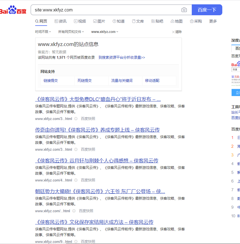Select the 采购 purchasing tab
This screenshot has width=240, height=244.
[196, 21]
